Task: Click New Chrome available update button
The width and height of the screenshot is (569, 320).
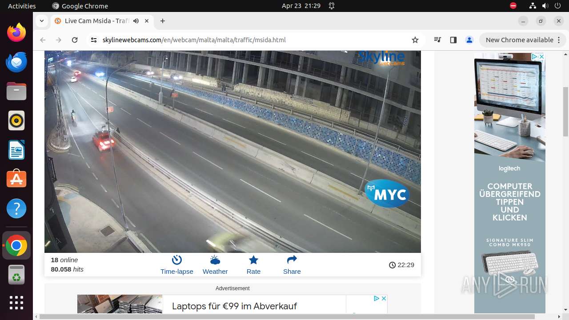Action: click(x=523, y=40)
